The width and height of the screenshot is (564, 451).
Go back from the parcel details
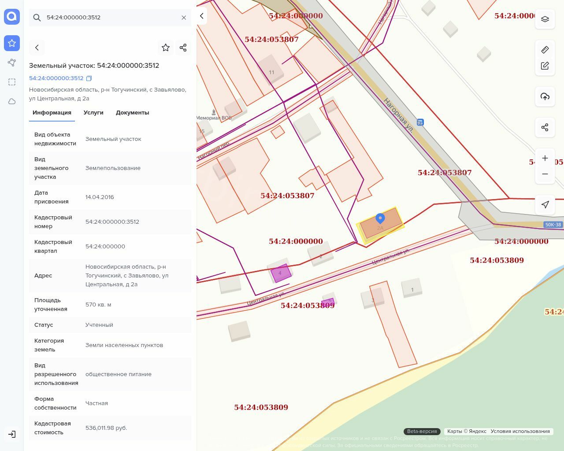tap(37, 48)
